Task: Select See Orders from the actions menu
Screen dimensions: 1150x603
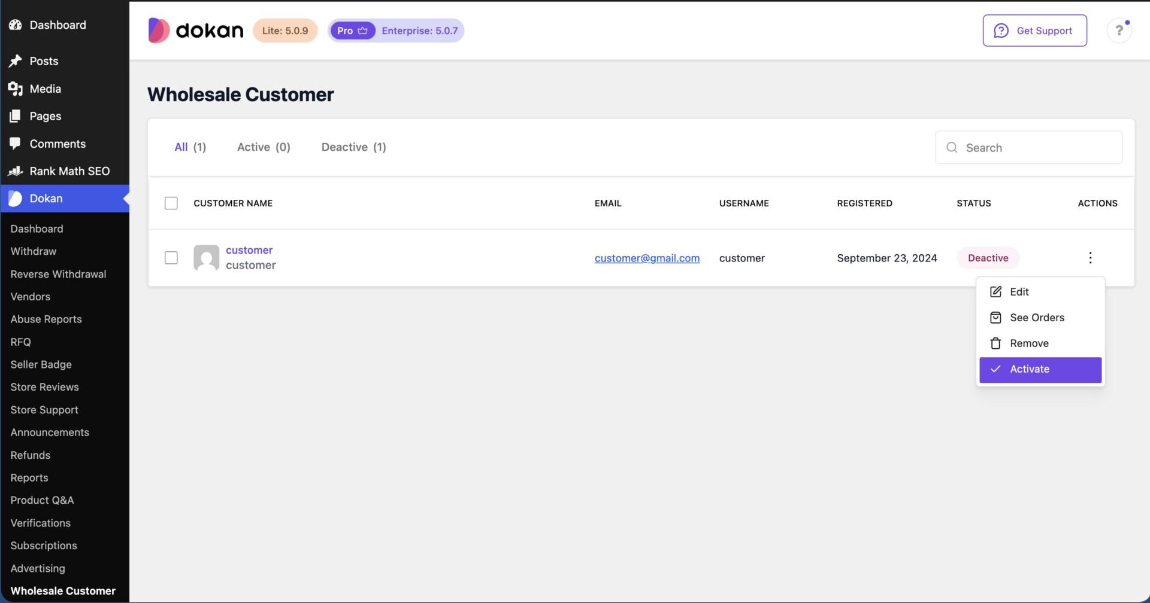Action: tap(1040, 318)
